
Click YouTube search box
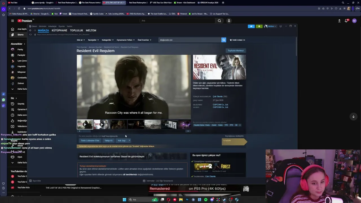[178, 21]
